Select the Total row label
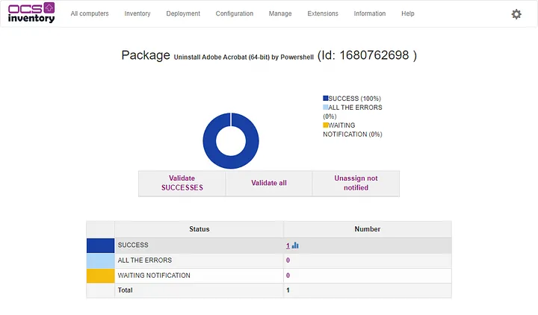 tap(126, 290)
